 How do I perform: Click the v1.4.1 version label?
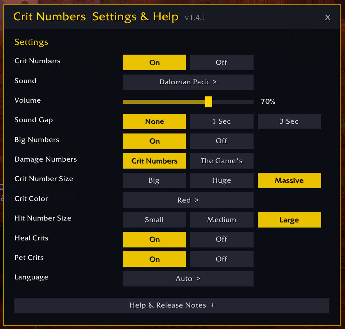point(195,18)
